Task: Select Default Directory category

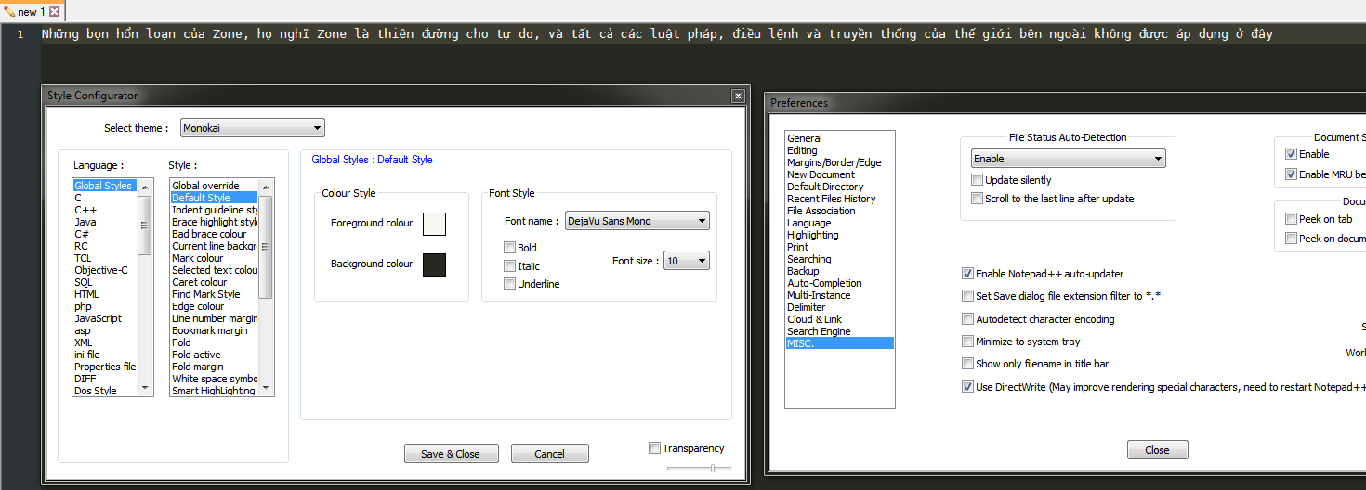Action: click(825, 187)
